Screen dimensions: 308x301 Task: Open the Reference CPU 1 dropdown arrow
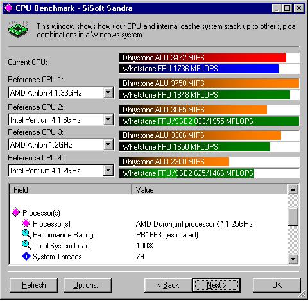click(x=108, y=92)
